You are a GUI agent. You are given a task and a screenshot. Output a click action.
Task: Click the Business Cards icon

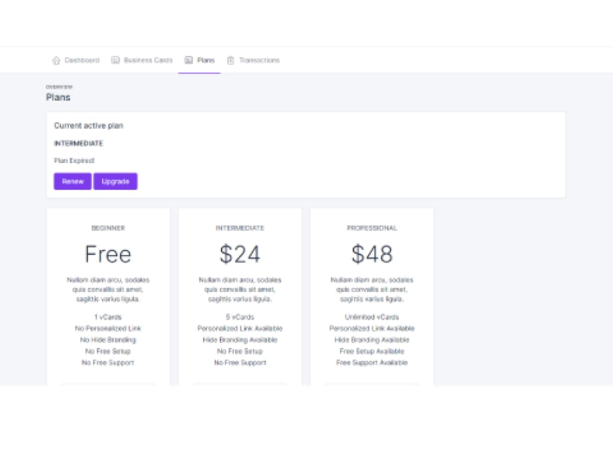click(115, 60)
